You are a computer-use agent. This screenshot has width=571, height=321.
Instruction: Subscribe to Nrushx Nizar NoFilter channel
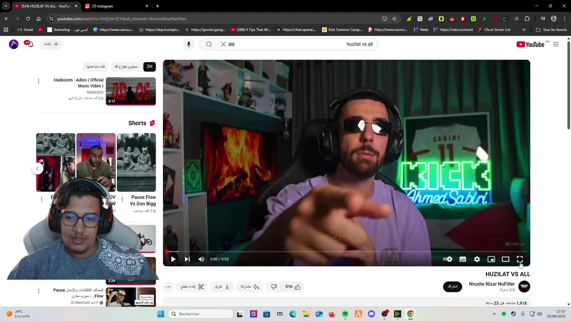click(452, 287)
